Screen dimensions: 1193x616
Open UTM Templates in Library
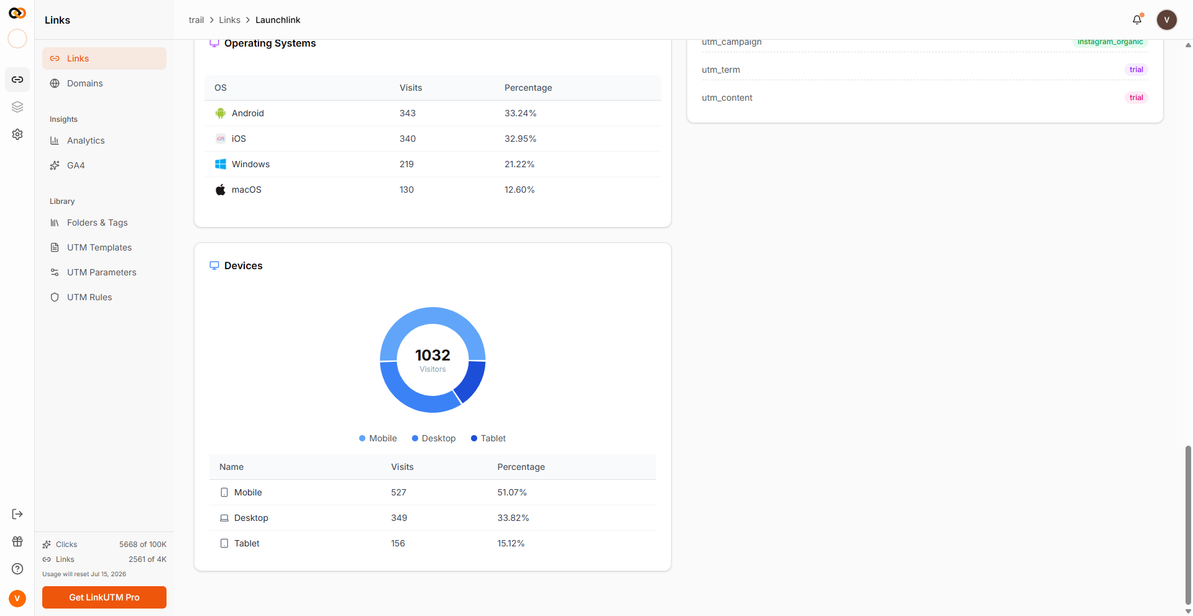[x=104, y=247]
